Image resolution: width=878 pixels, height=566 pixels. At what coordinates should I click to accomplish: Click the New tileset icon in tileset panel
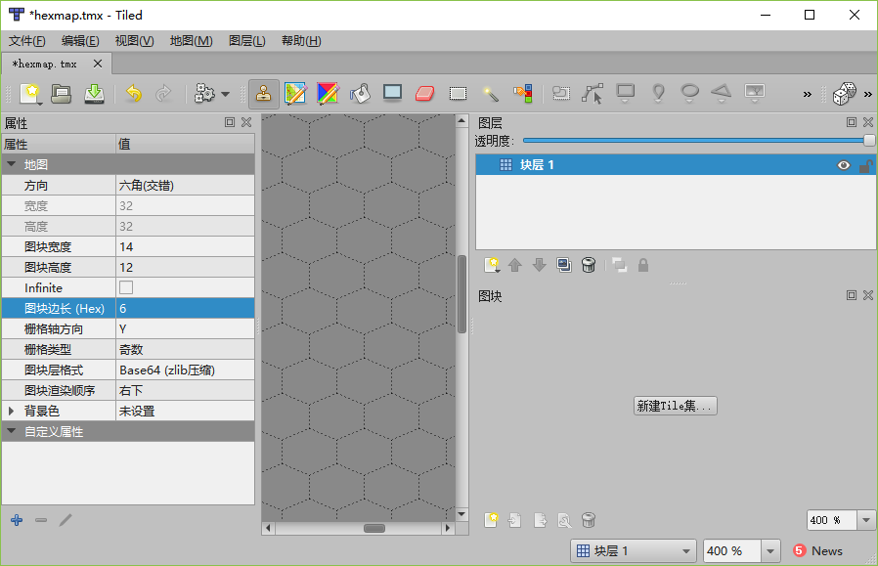(491, 520)
